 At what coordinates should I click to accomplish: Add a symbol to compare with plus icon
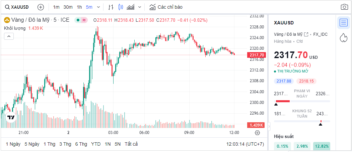[41, 7]
